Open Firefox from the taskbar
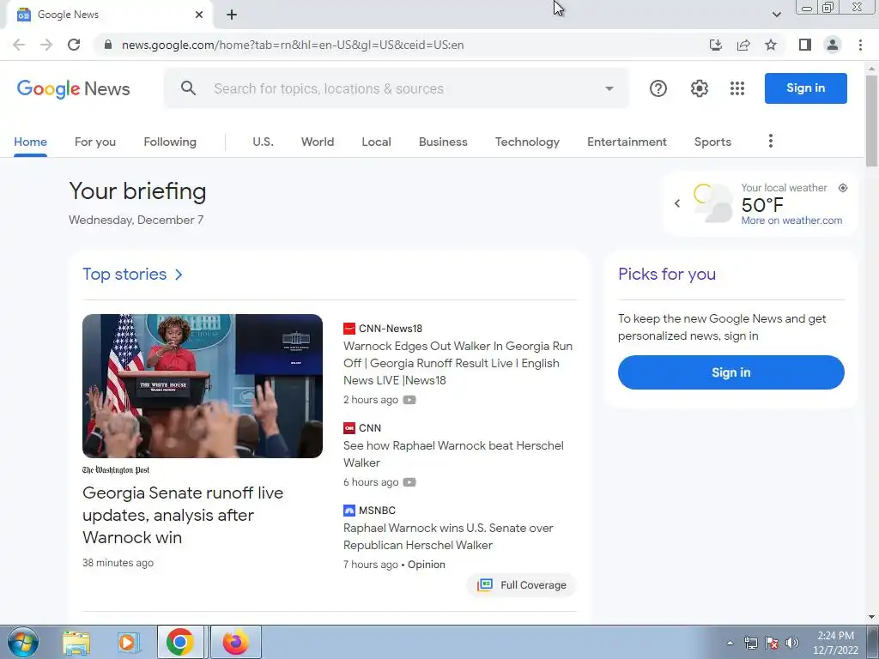The width and height of the screenshot is (879, 659). pos(235,642)
